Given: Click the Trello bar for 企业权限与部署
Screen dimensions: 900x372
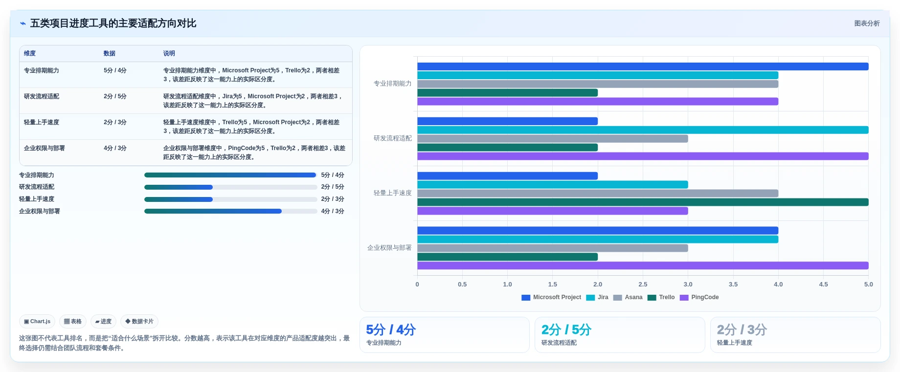Looking at the screenshot, I should 507,257.
